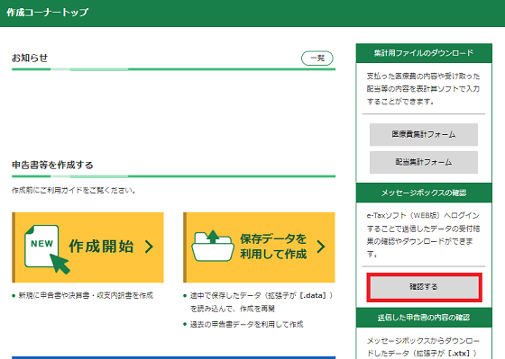Select the 送信した申告書の内容の確認 panel header
Viewport: 505px width, 359px height.
point(424,318)
